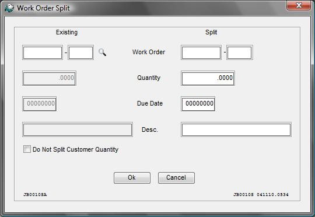Click the 'JB0010S 041110.0534' version text

[261, 194]
